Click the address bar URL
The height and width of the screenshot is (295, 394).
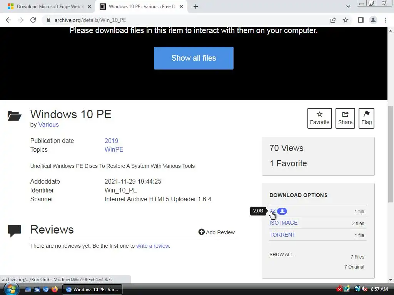tap(90, 20)
